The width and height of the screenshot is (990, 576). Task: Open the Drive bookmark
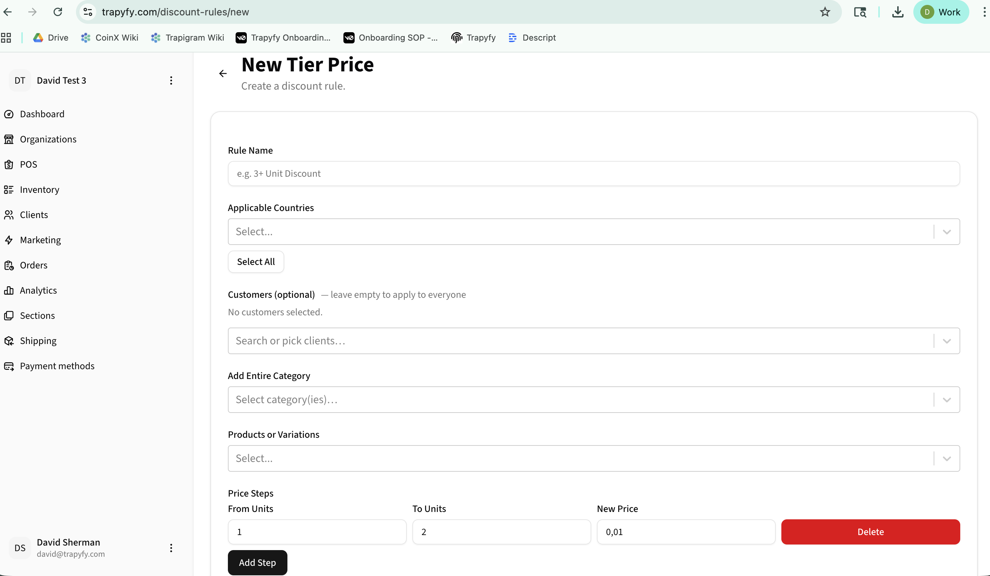click(50, 38)
